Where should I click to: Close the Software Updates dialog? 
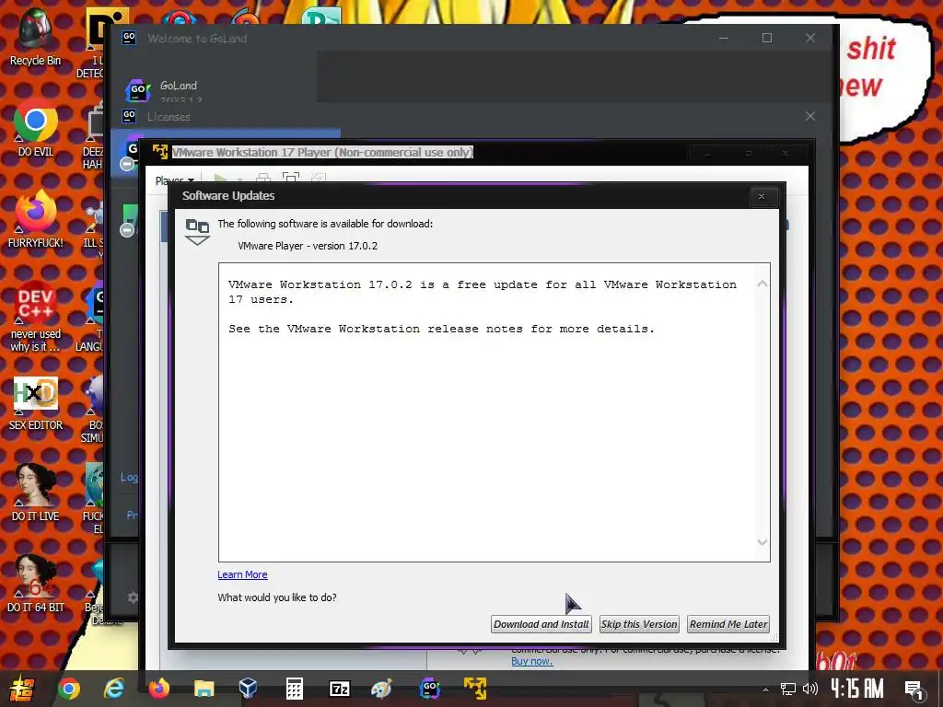(762, 197)
